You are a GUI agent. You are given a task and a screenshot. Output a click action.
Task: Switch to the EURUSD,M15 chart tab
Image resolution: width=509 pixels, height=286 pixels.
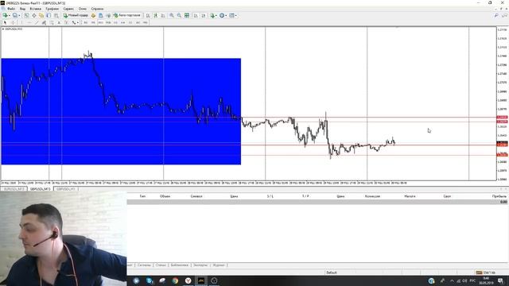tap(14, 189)
